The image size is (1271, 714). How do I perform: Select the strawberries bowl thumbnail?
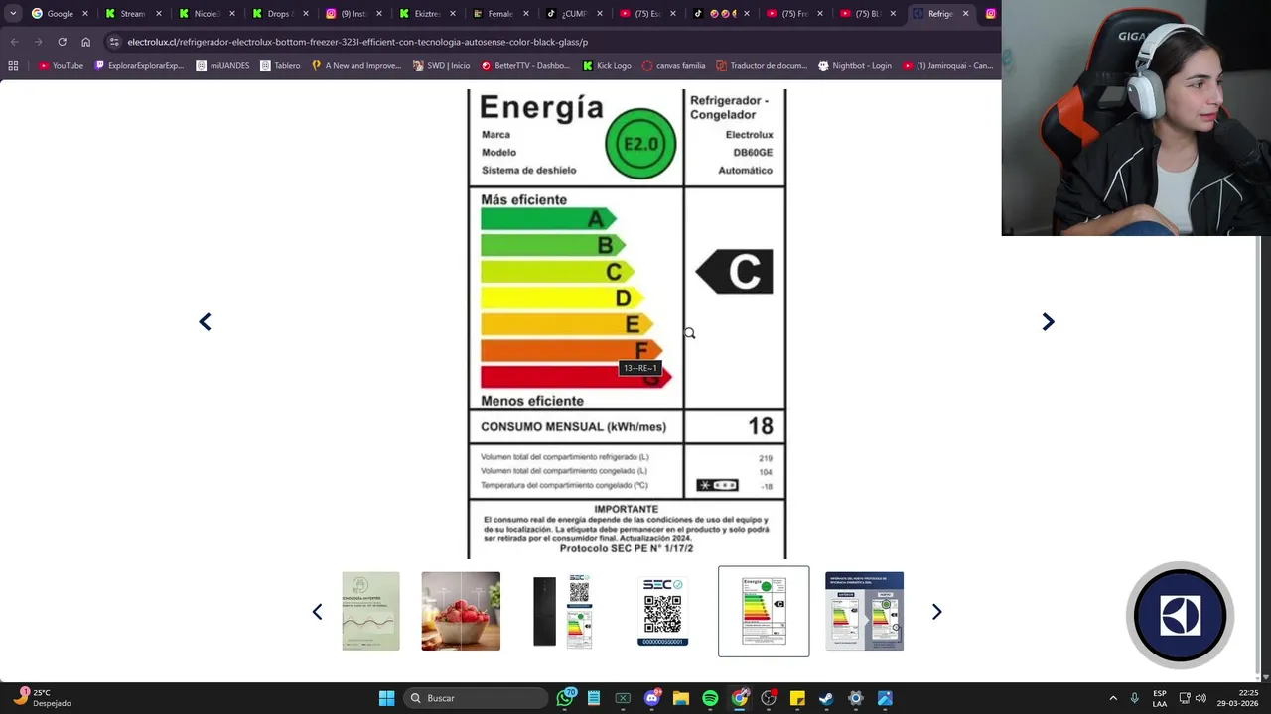pyautogui.click(x=461, y=611)
